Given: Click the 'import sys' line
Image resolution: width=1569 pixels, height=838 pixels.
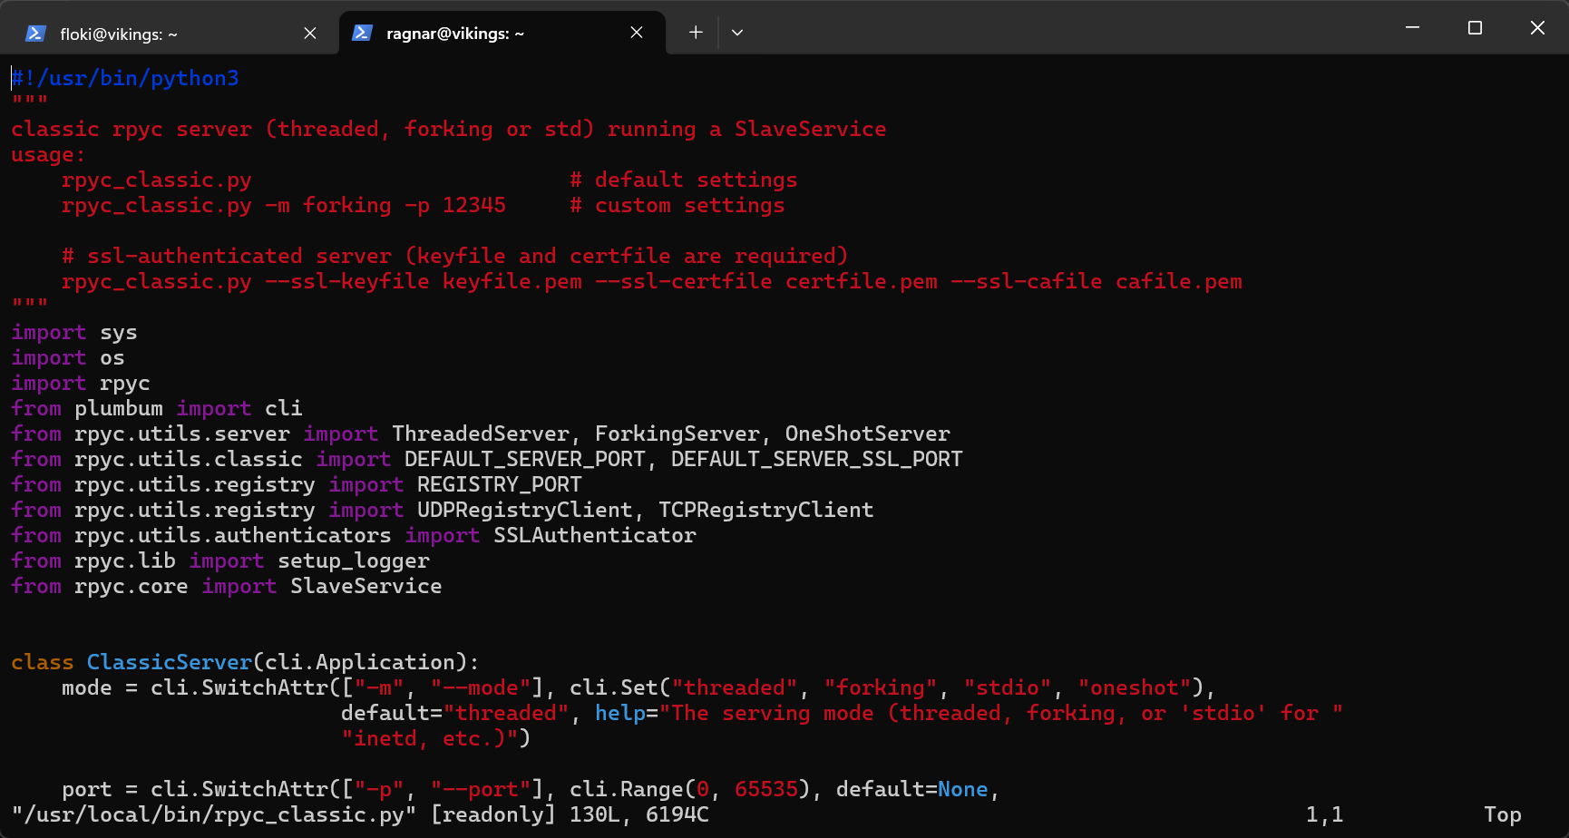Looking at the screenshot, I should tap(74, 332).
